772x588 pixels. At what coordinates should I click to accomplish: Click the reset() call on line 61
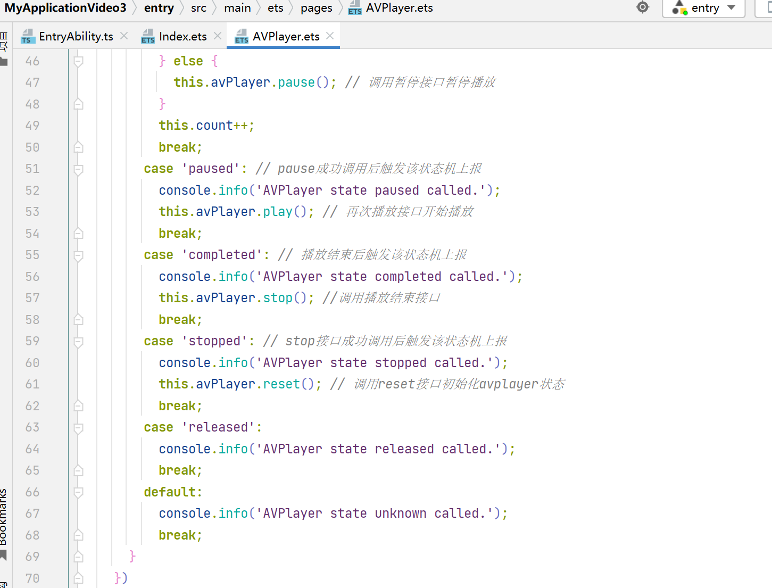(x=289, y=384)
